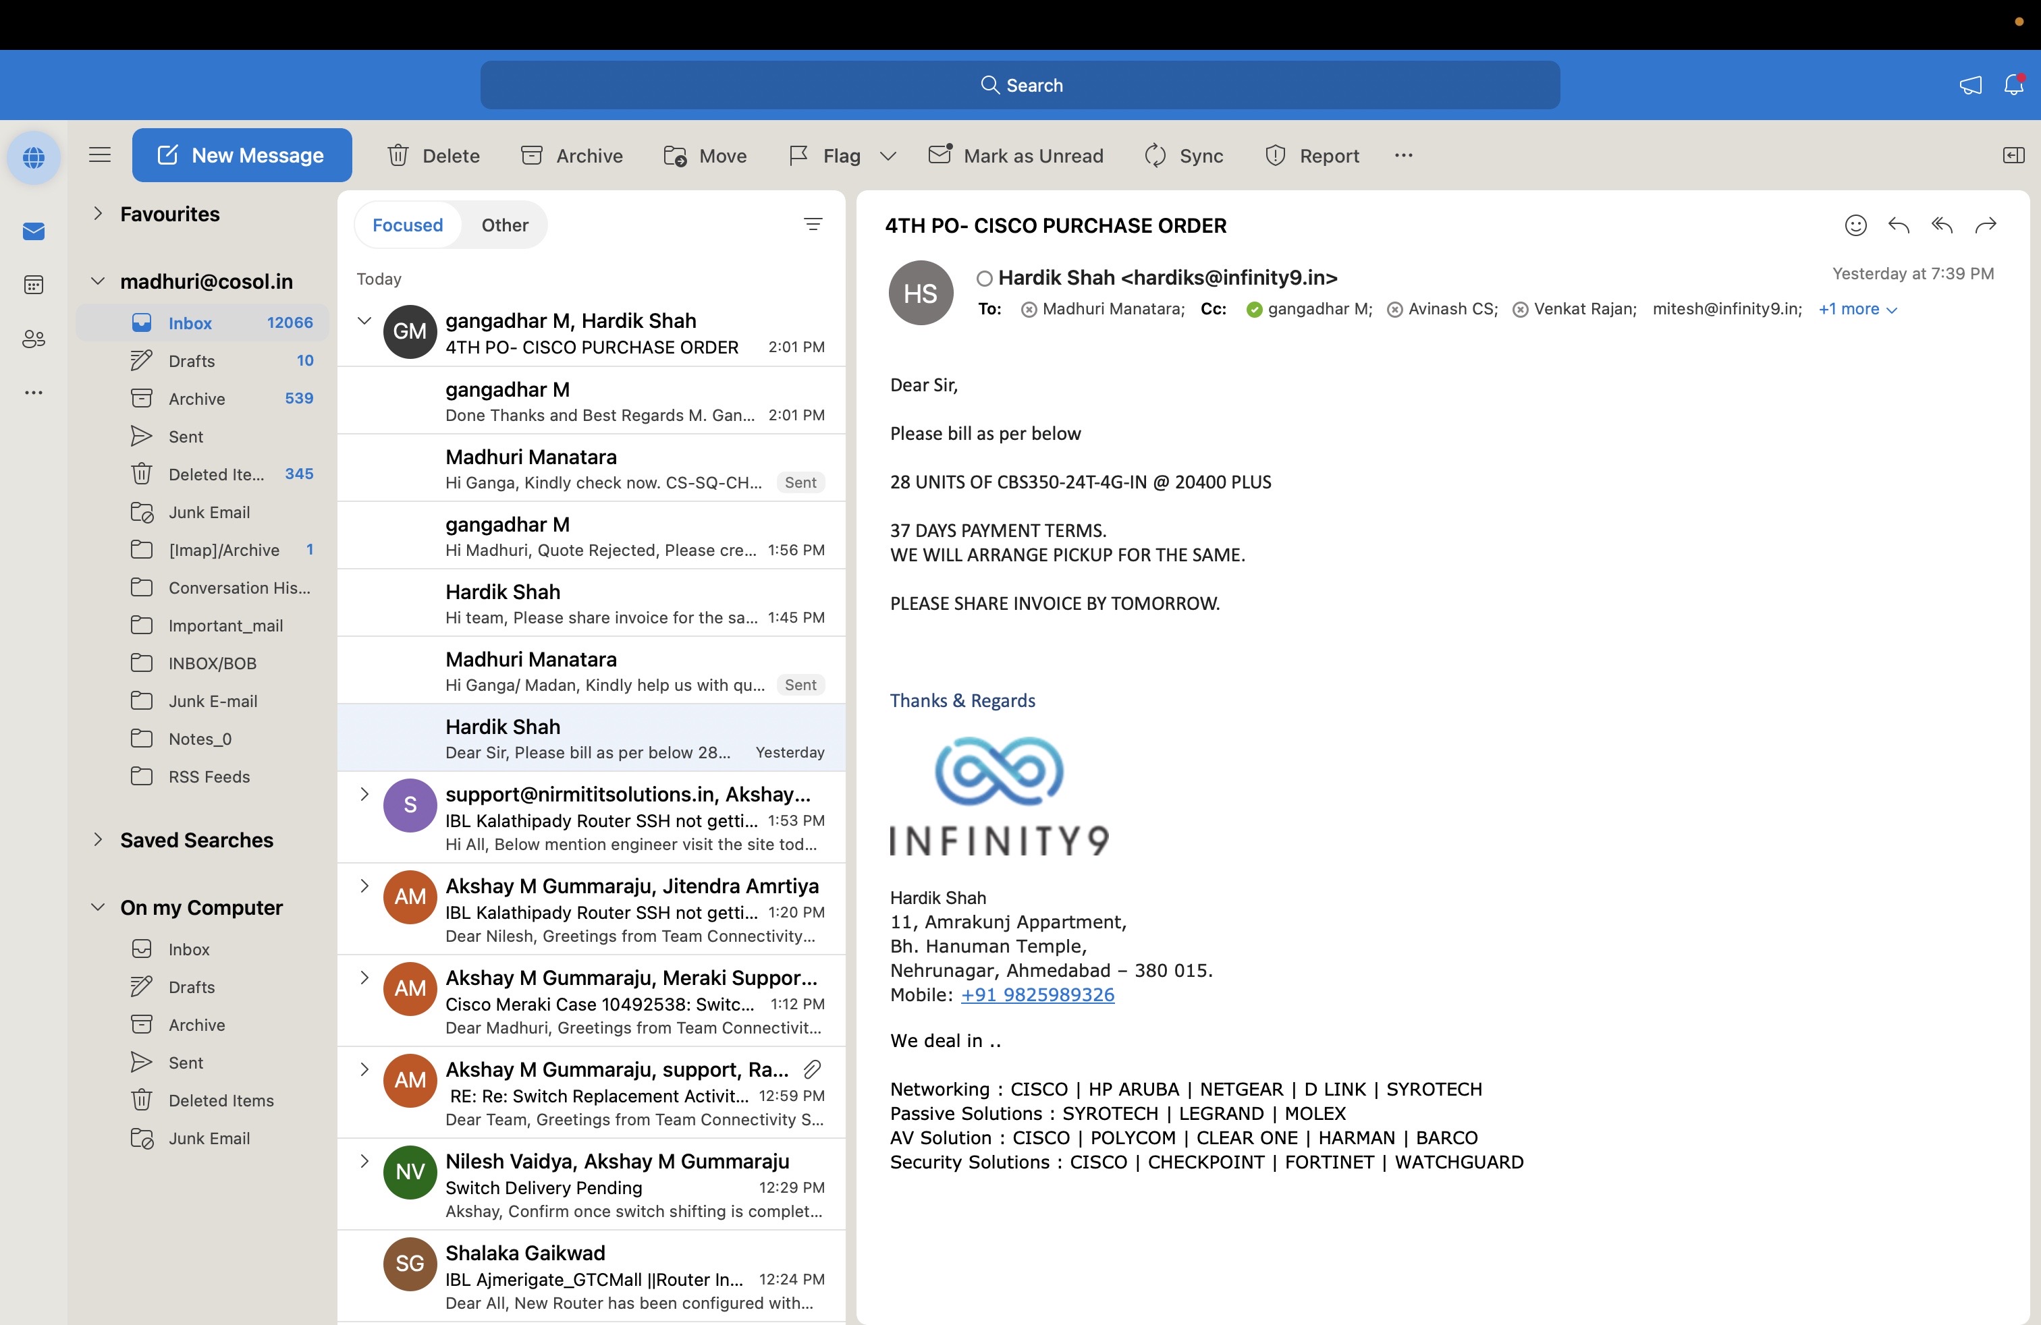Click the notification bell icon
2041x1325 pixels.
coord(2013,85)
